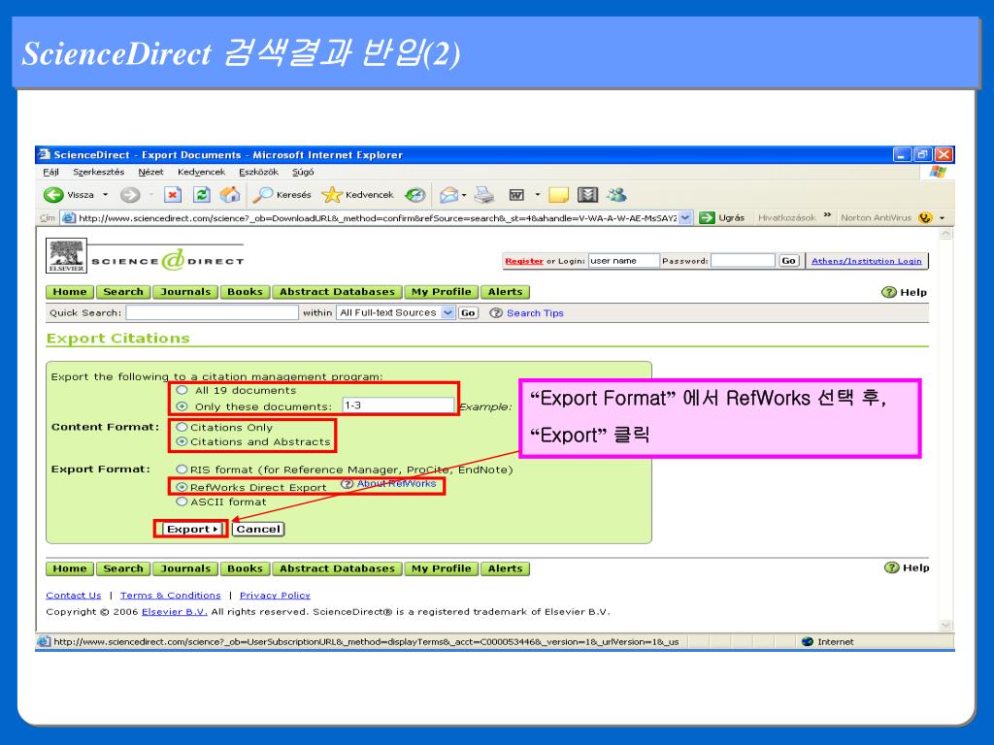The height and width of the screenshot is (745, 994).
Task: Click the Internet zone globe icon in status bar
Action: tap(807, 642)
